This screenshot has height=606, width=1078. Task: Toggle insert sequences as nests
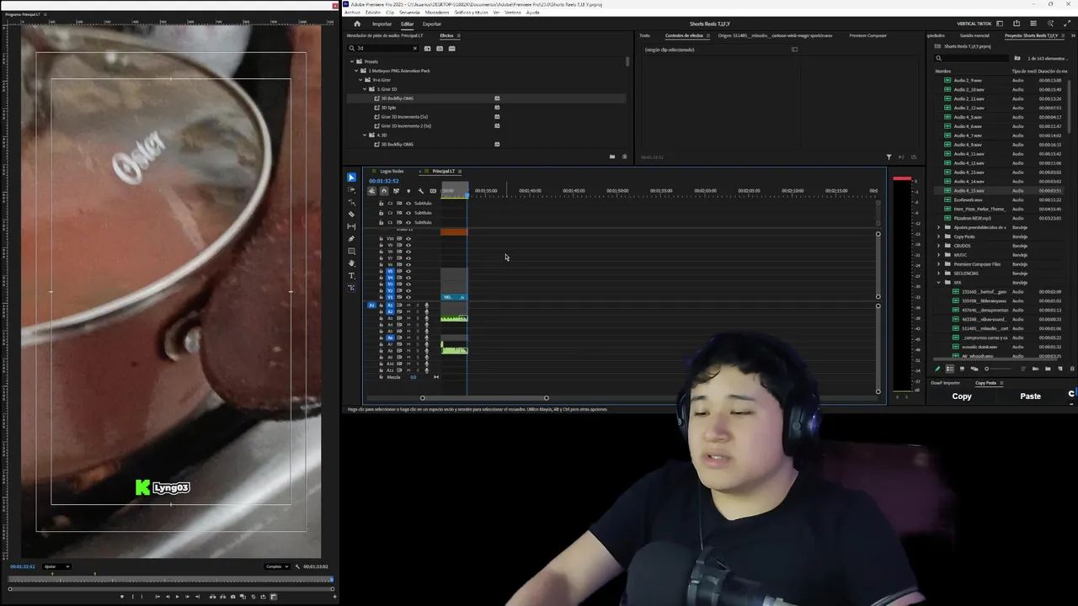coord(371,191)
